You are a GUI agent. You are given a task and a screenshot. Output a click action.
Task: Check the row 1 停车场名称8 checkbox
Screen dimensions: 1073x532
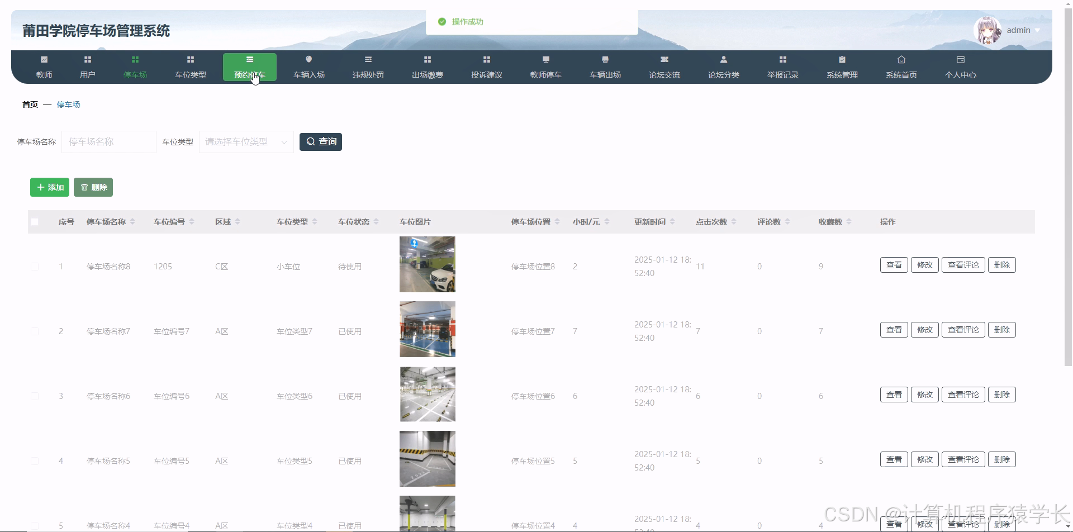point(35,267)
